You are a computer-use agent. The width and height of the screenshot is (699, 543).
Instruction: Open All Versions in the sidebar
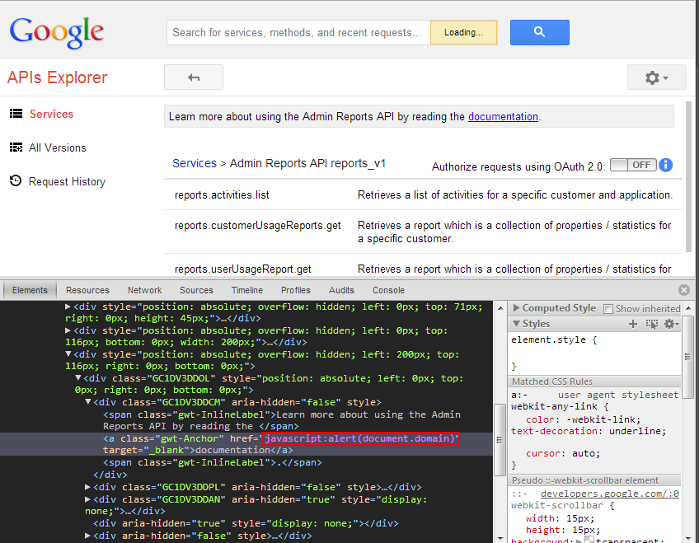pyautogui.click(x=57, y=147)
